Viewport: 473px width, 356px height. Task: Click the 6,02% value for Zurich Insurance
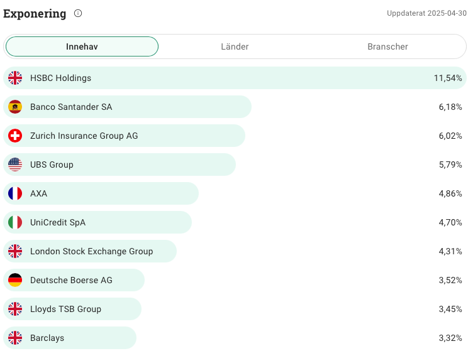click(x=450, y=136)
